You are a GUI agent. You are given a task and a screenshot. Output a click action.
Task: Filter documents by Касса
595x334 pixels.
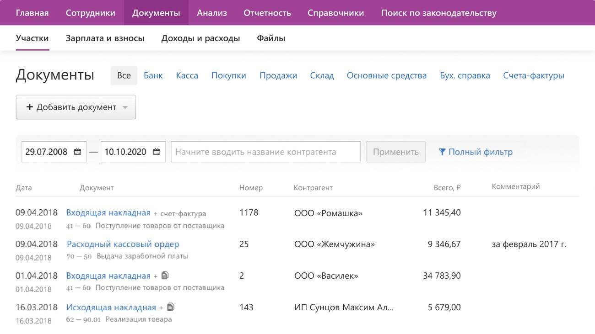point(187,75)
